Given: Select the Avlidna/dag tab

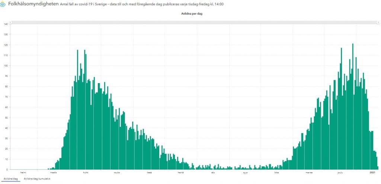Looking at the screenshot, I should pyautogui.click(x=10, y=179).
